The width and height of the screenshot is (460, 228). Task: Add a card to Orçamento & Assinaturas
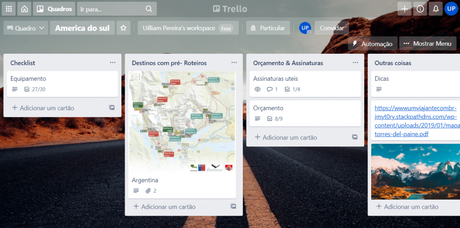(286, 137)
